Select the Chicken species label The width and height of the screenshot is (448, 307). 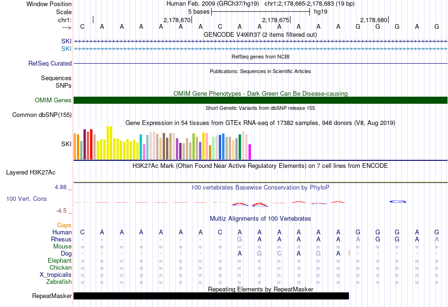pos(60,267)
